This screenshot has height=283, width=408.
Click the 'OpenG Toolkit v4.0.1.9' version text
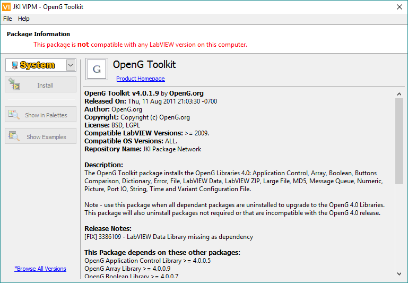(121, 93)
